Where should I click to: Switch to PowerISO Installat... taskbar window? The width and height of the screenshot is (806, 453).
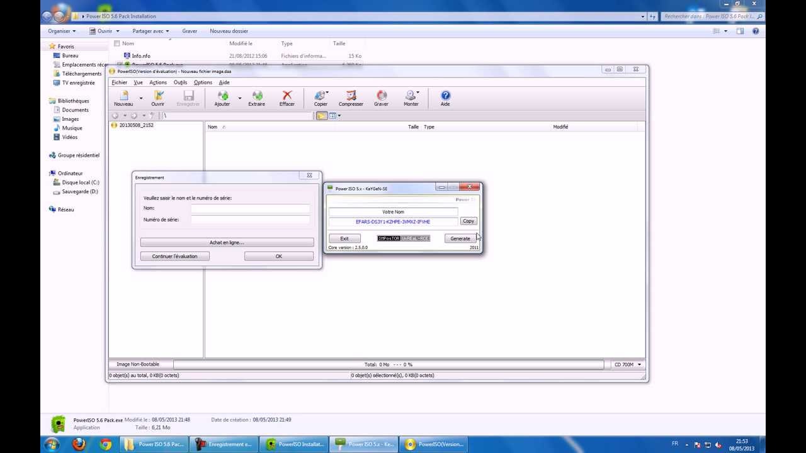tap(295, 444)
